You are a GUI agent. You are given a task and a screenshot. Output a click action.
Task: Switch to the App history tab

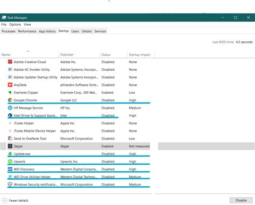coord(47,31)
